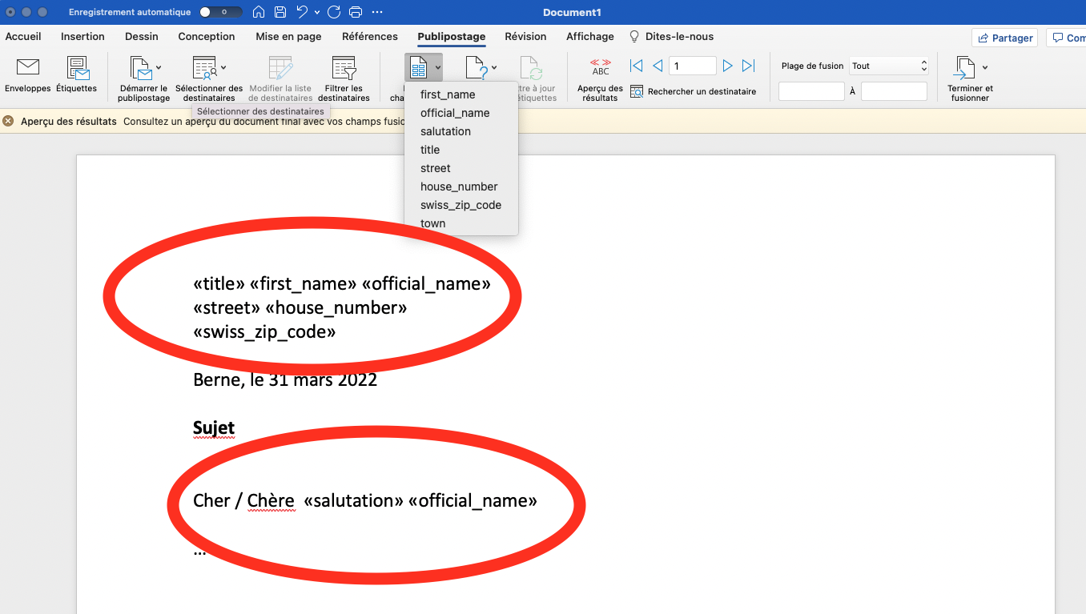
Task: Go to the first record
Action: pyautogui.click(x=636, y=66)
